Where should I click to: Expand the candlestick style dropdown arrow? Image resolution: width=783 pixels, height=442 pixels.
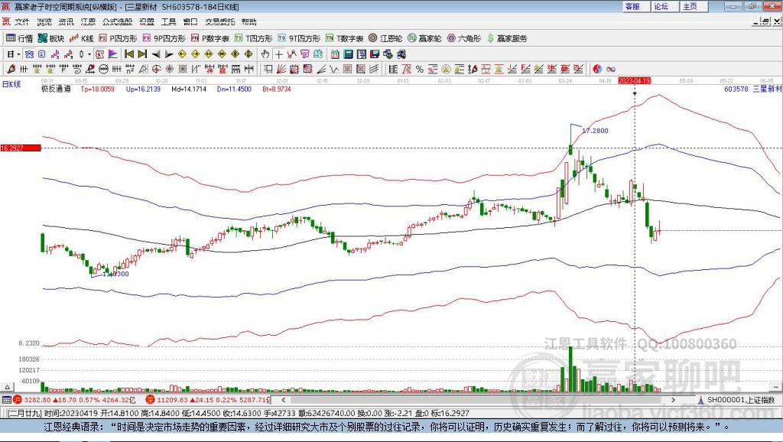(x=89, y=54)
